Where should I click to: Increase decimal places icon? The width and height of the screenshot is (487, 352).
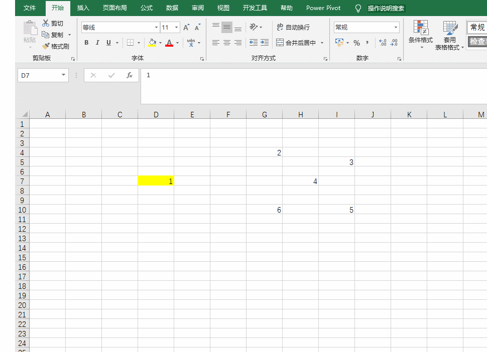383,43
